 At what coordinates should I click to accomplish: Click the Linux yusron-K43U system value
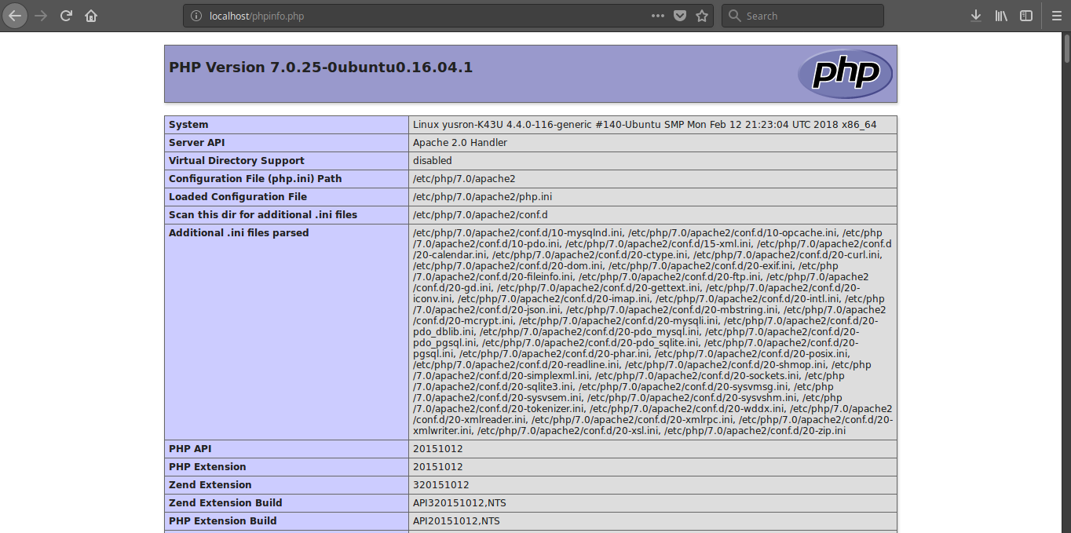(645, 125)
